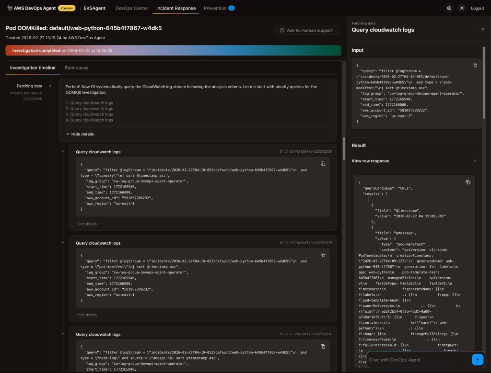Image resolution: width=491 pixels, height=373 pixels.
Task: Copy the Input query JSON in right panel
Action: point(475,65)
